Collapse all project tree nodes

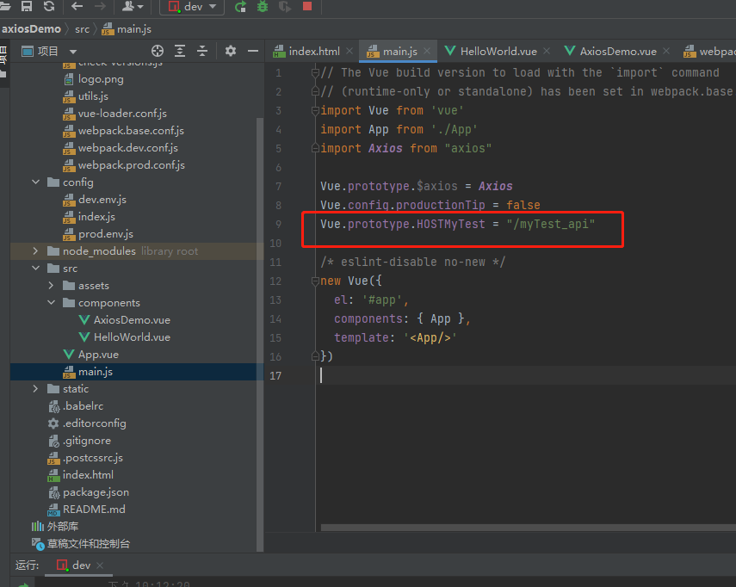(x=202, y=51)
